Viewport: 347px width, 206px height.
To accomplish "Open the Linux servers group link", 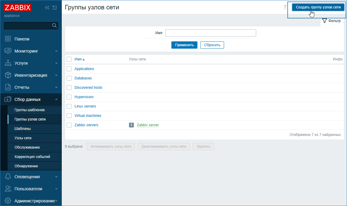I will click(85, 106).
